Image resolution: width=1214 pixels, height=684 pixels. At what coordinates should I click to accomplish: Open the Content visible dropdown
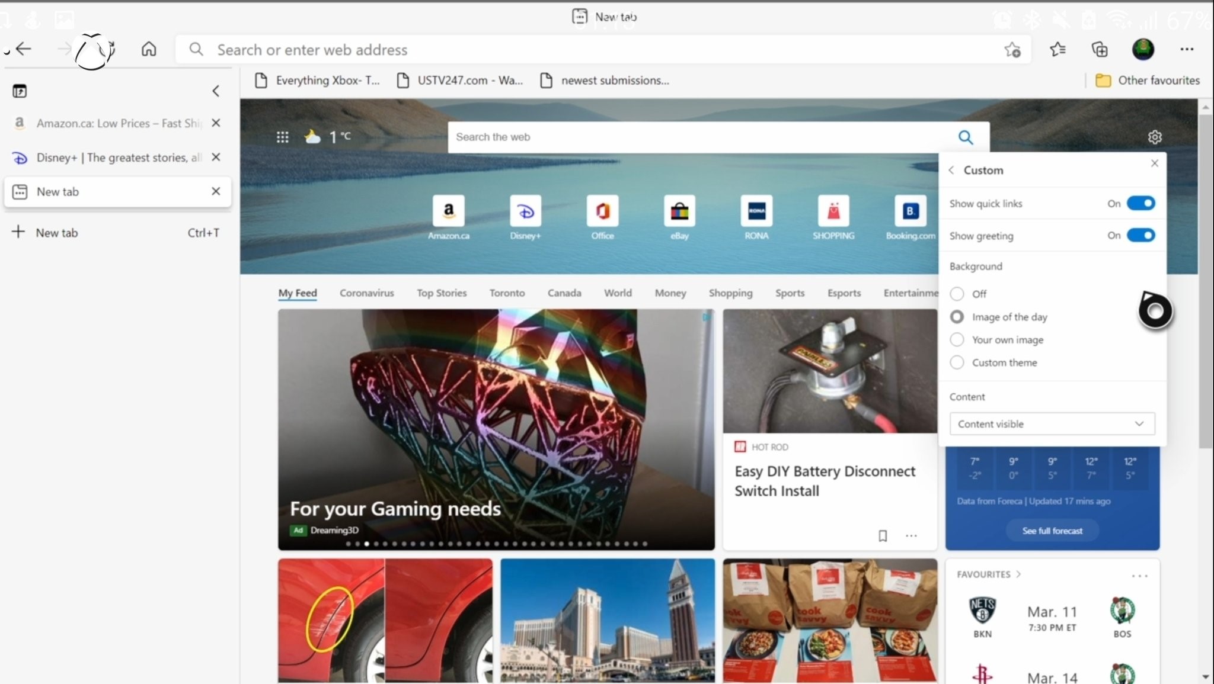pos(1052,424)
